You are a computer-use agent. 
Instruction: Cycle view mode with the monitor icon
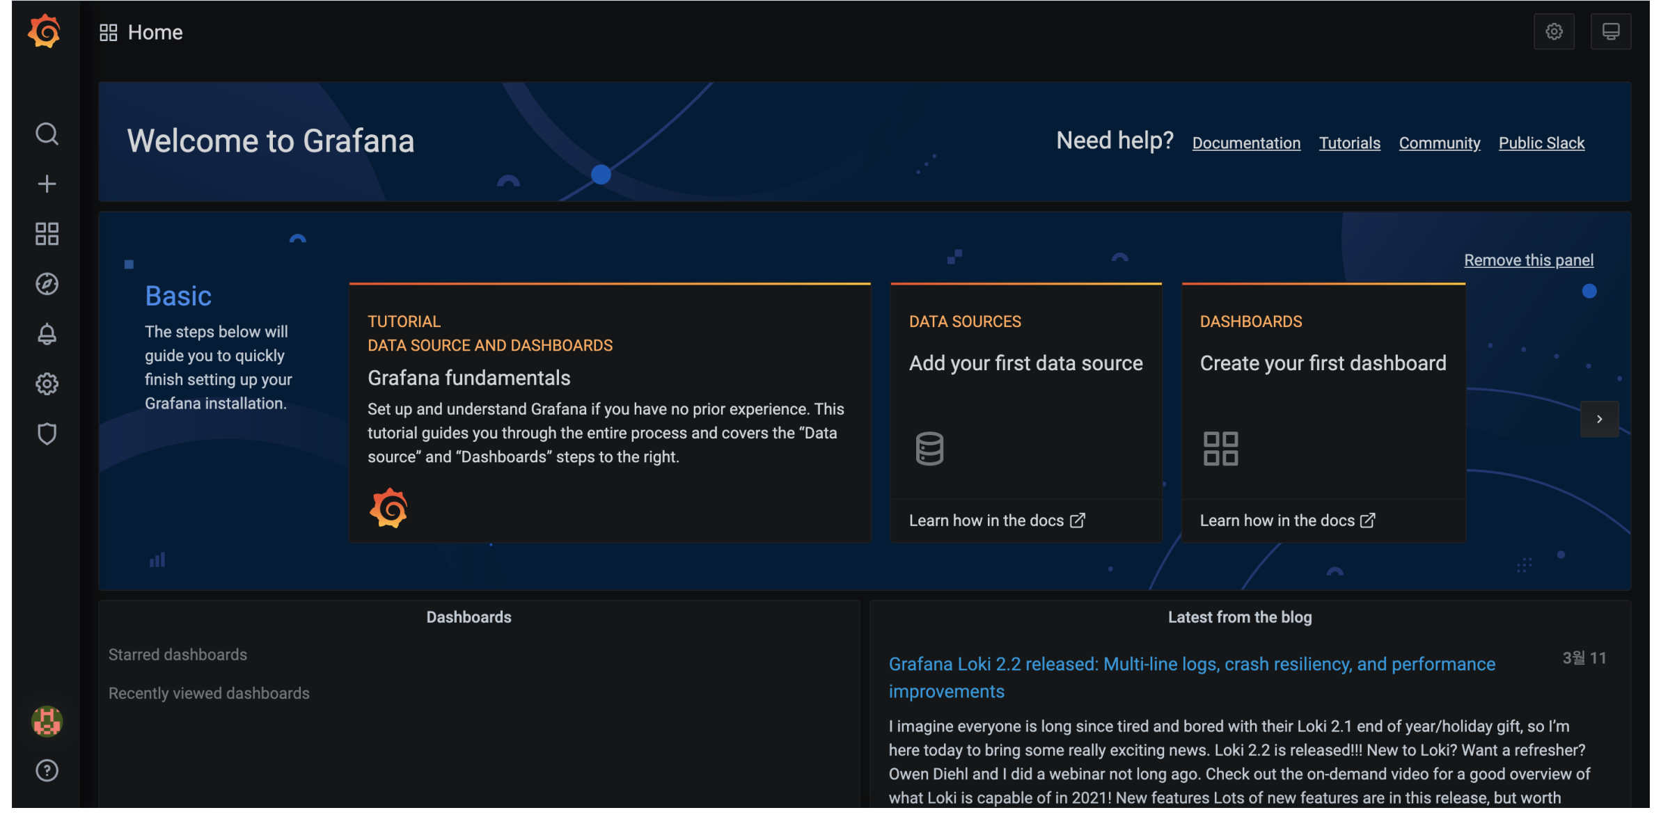point(1611,31)
